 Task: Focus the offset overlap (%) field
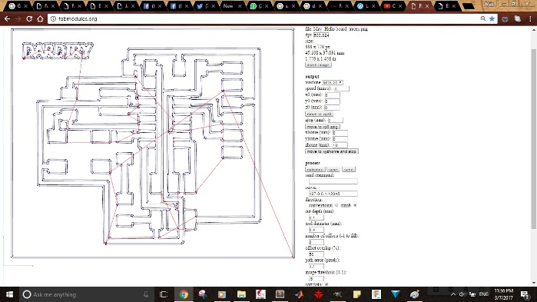[316, 254]
